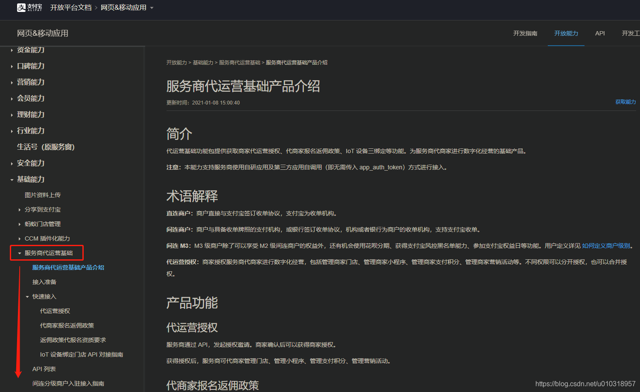Open the 网页&移动应用 dropdown arrow in header
Screen dimensions: 640x392
click(152, 8)
